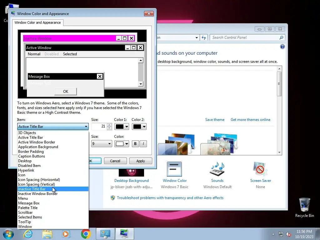The height and width of the screenshot is (240, 320).
Task: Select Caption Buttons in the list
Action: 53,156
